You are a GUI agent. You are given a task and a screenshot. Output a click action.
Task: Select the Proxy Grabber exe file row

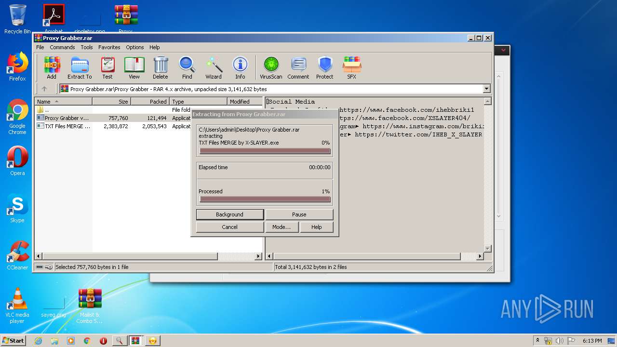[113, 118]
